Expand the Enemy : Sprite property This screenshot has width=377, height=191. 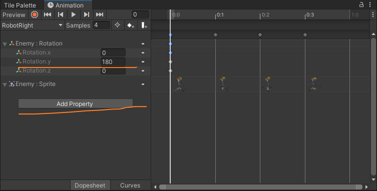coord(5,84)
